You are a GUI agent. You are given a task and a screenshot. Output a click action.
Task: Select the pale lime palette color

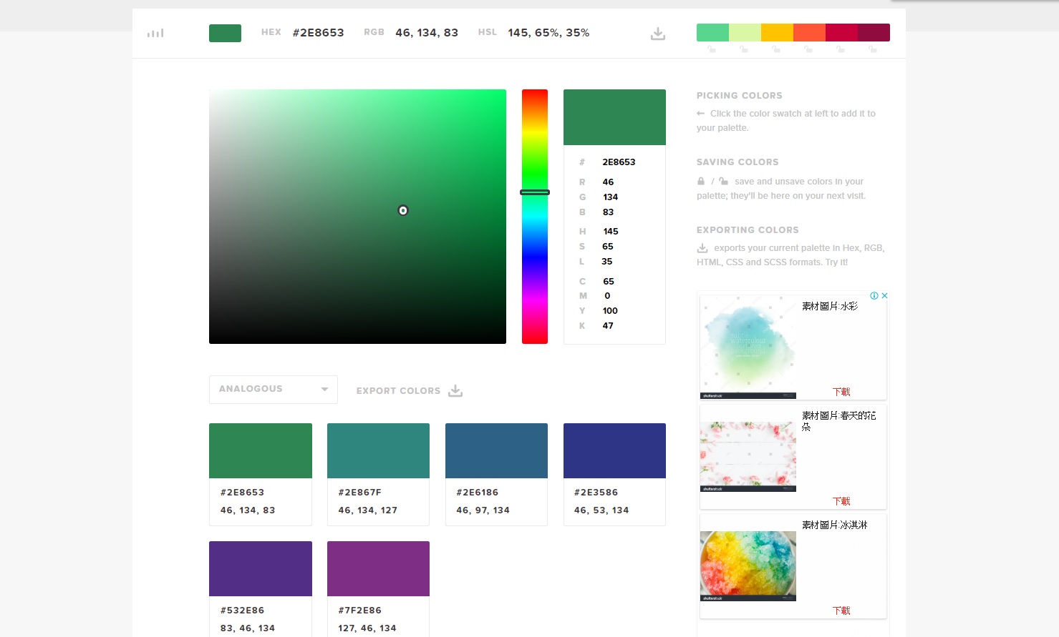point(745,32)
